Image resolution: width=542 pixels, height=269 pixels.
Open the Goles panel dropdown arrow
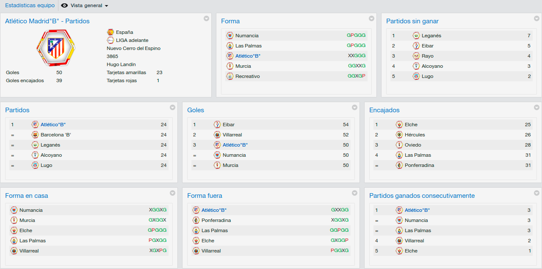(x=354, y=108)
